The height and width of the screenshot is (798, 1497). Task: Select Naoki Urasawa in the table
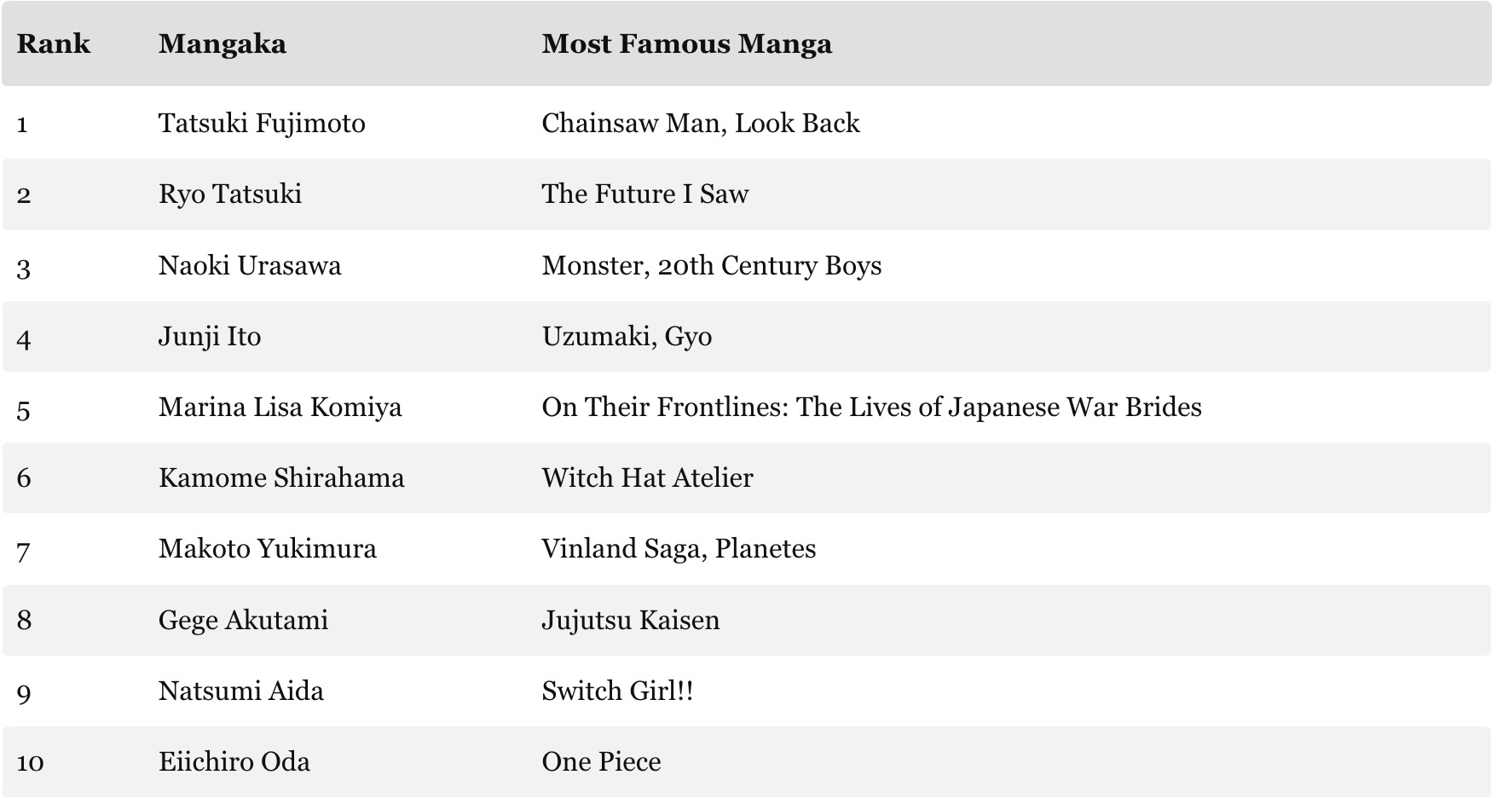coord(250,266)
